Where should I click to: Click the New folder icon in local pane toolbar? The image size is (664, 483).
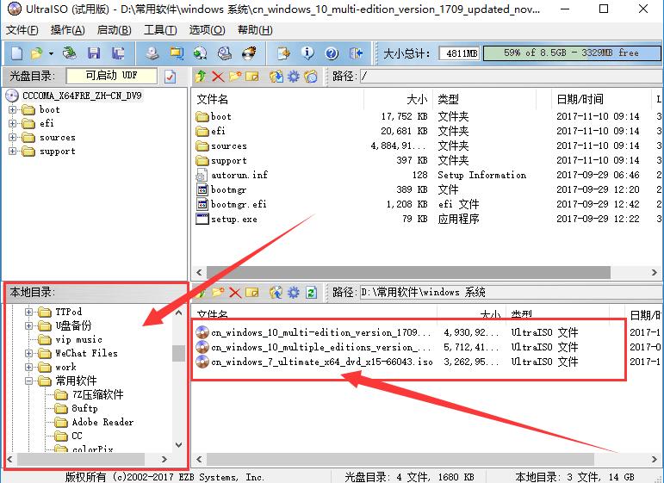click(218, 292)
